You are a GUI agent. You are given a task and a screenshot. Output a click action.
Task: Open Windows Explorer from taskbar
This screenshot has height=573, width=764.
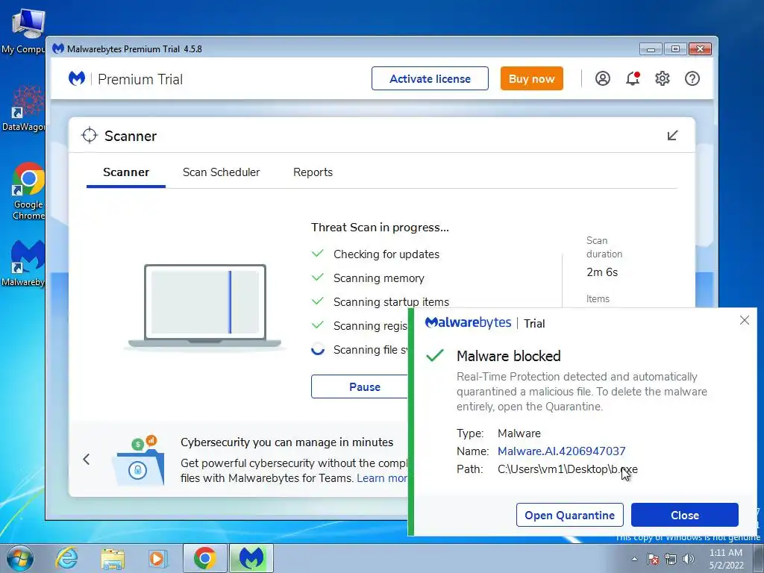113,559
